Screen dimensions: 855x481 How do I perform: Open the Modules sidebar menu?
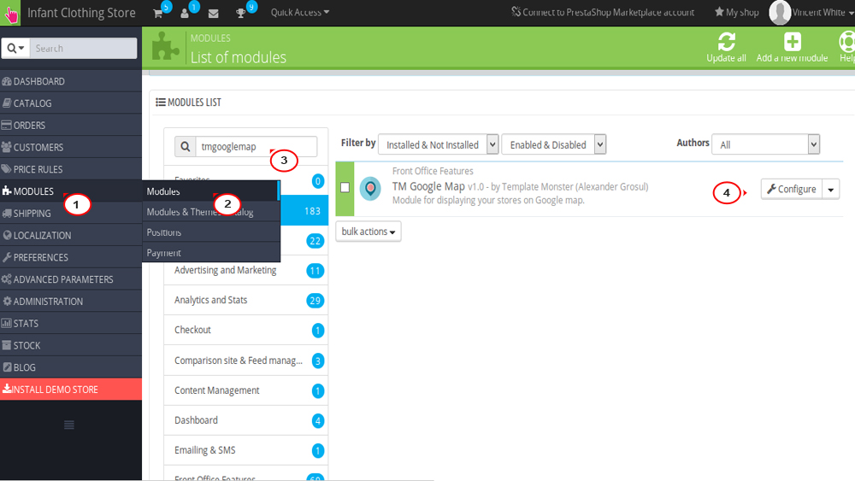[71, 191]
